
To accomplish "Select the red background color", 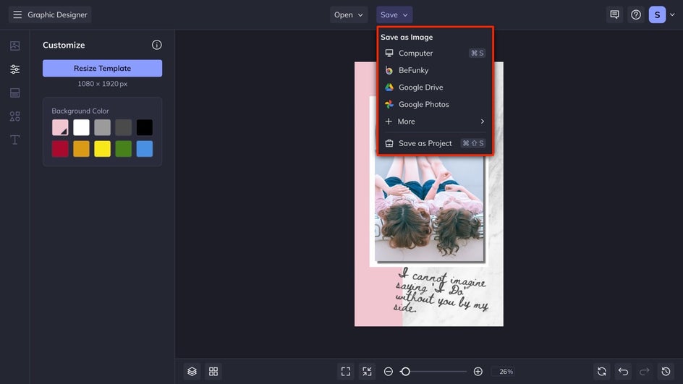I will pyautogui.click(x=60, y=149).
